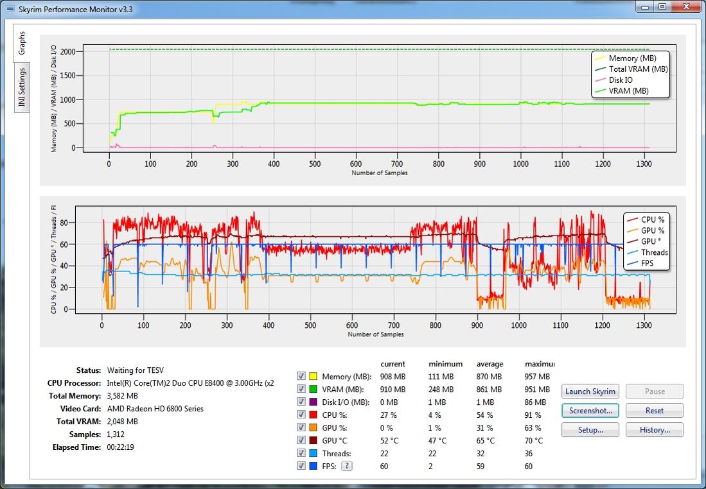Image resolution: width=706 pixels, height=489 pixels.
Task: Click the Launch Skyrim button
Action: (x=590, y=391)
